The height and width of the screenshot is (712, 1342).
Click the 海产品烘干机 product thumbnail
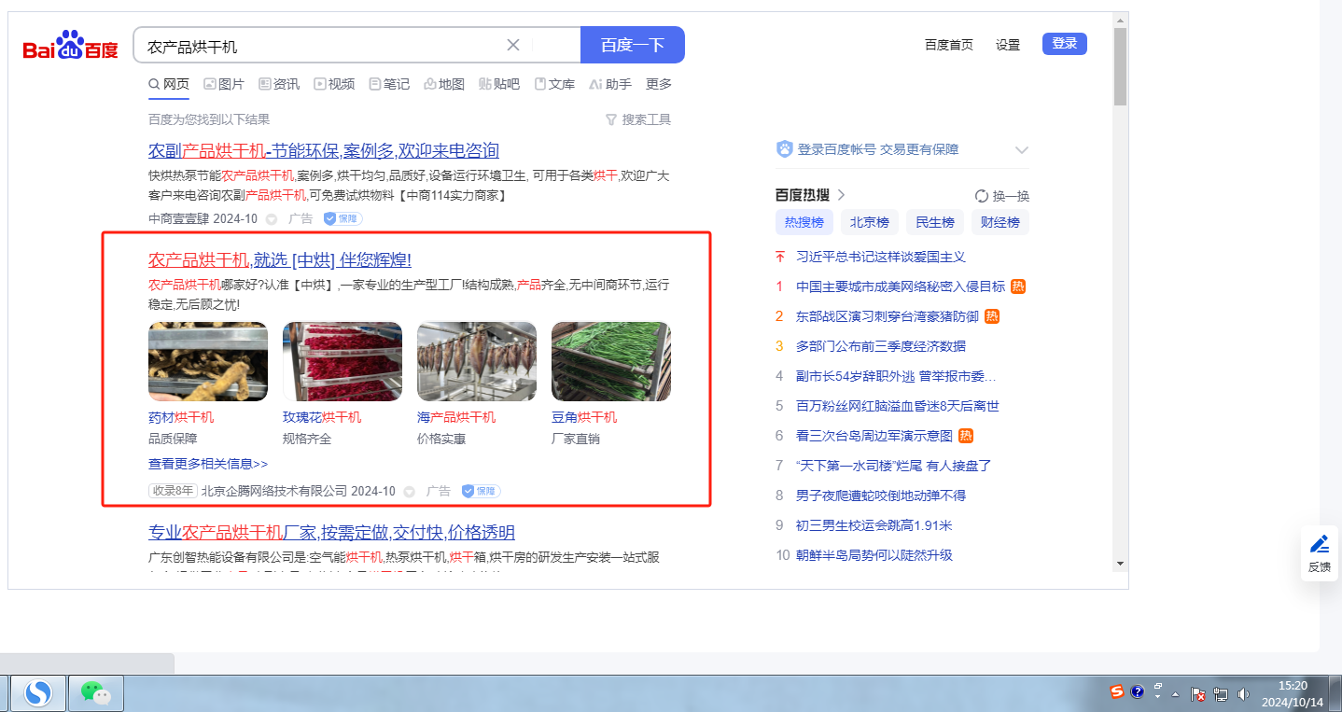click(477, 361)
